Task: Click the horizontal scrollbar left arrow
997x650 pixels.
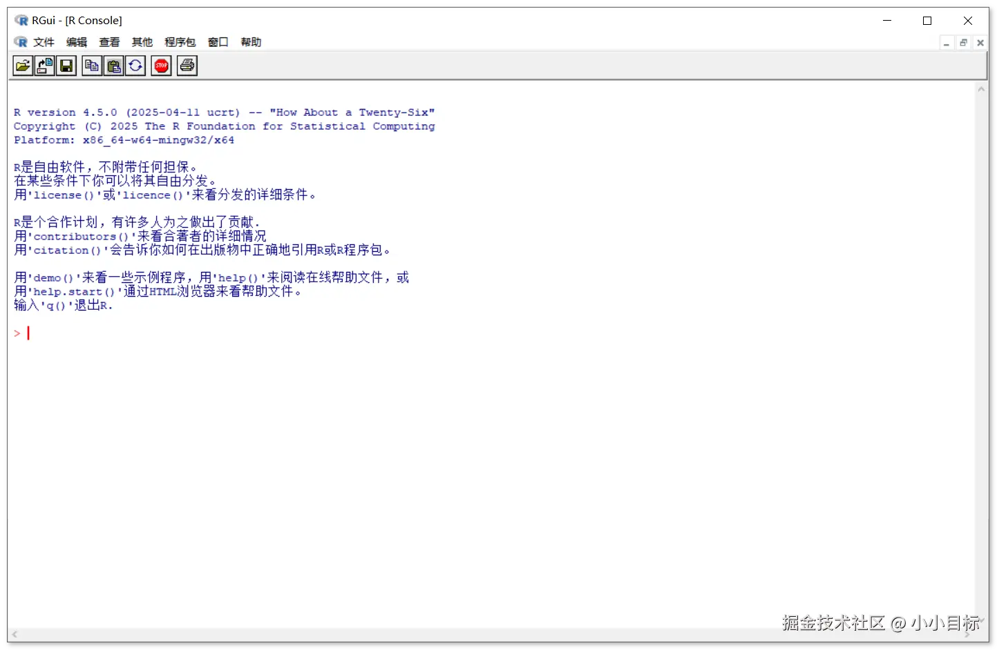Action: click(15, 634)
